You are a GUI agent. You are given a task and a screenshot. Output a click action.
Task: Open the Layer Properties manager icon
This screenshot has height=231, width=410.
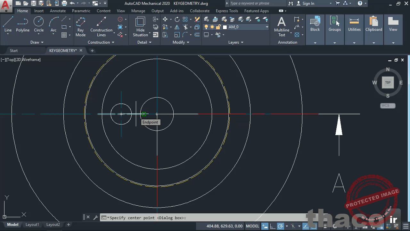click(207, 19)
